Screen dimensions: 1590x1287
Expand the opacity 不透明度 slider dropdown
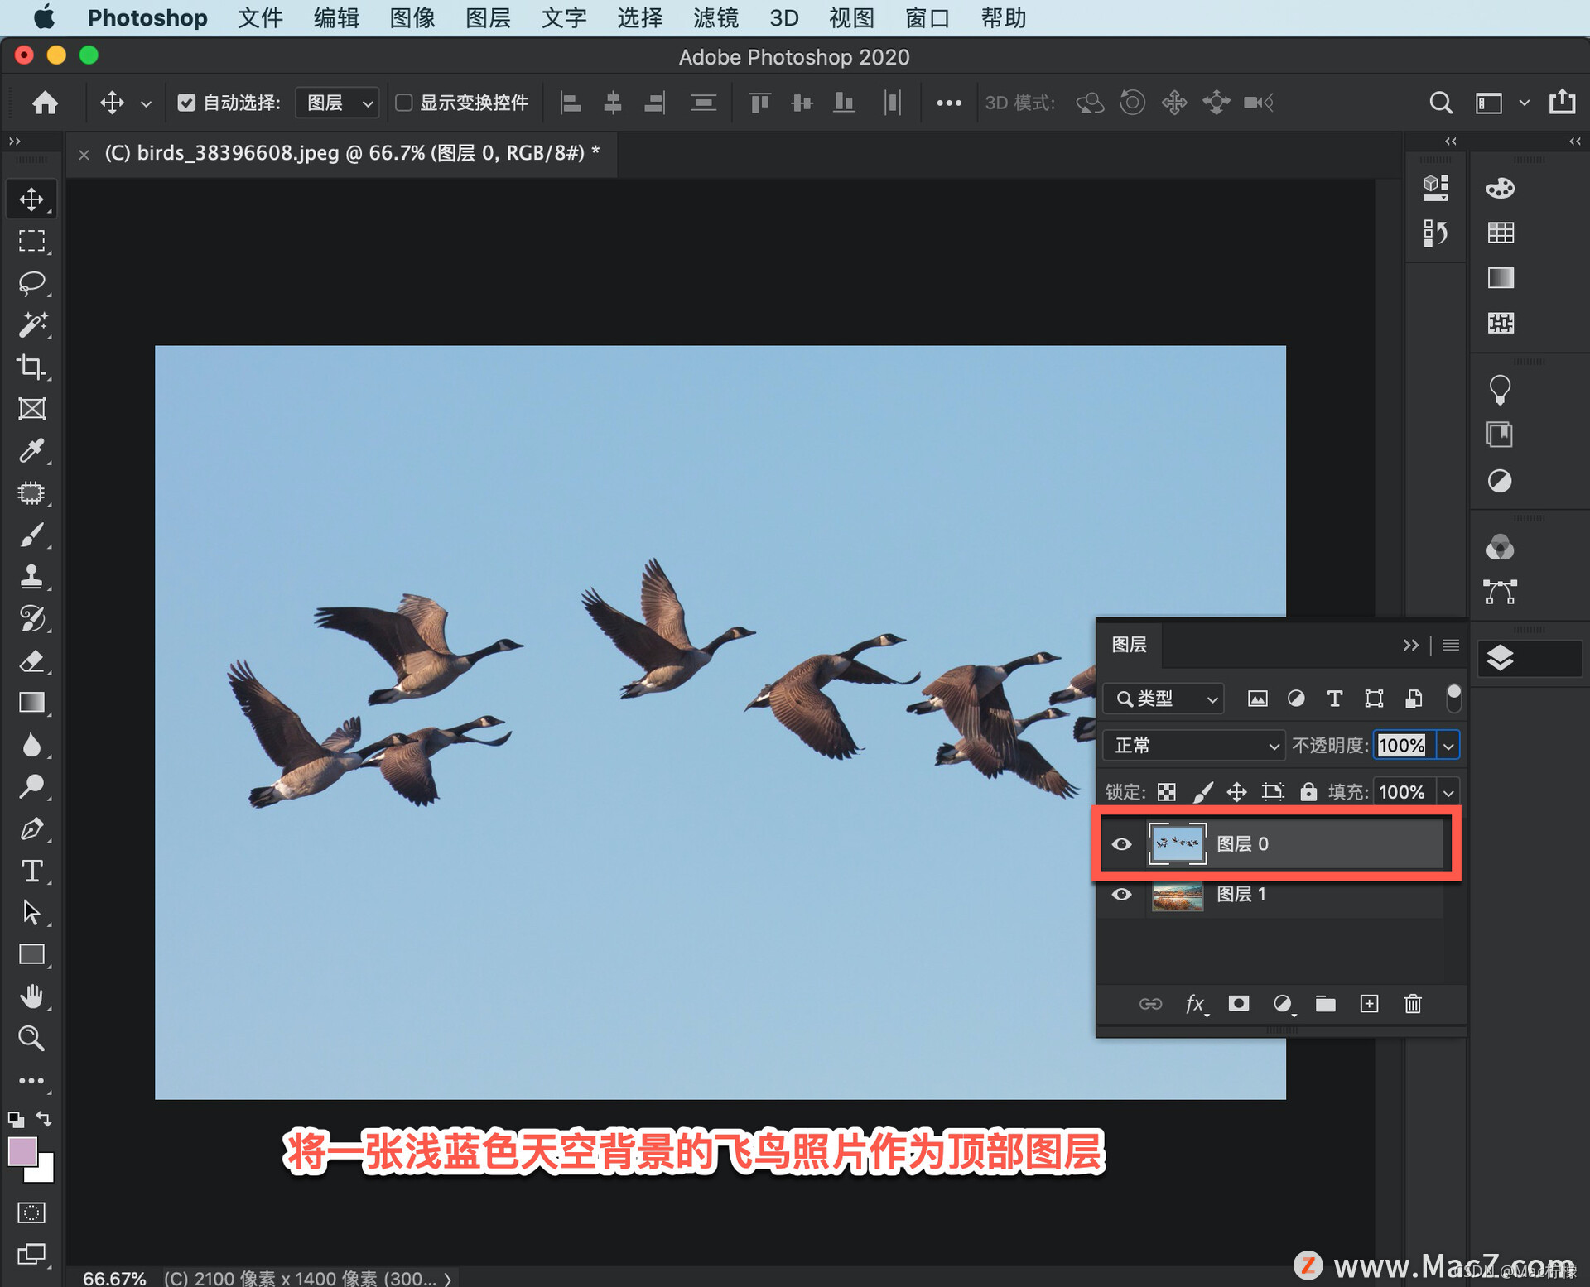click(x=1448, y=746)
